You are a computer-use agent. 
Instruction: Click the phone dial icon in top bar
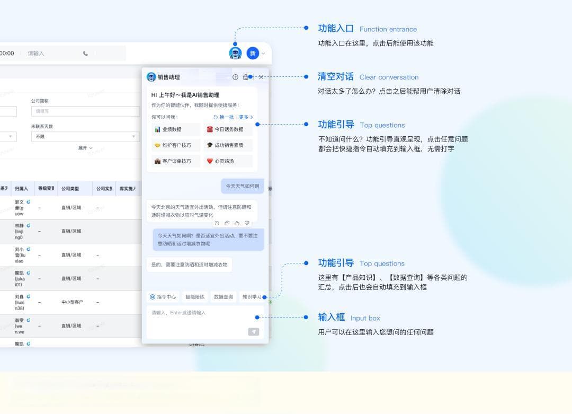coord(85,54)
